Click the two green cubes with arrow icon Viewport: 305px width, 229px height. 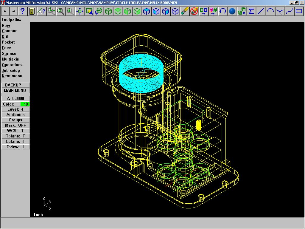242,11
